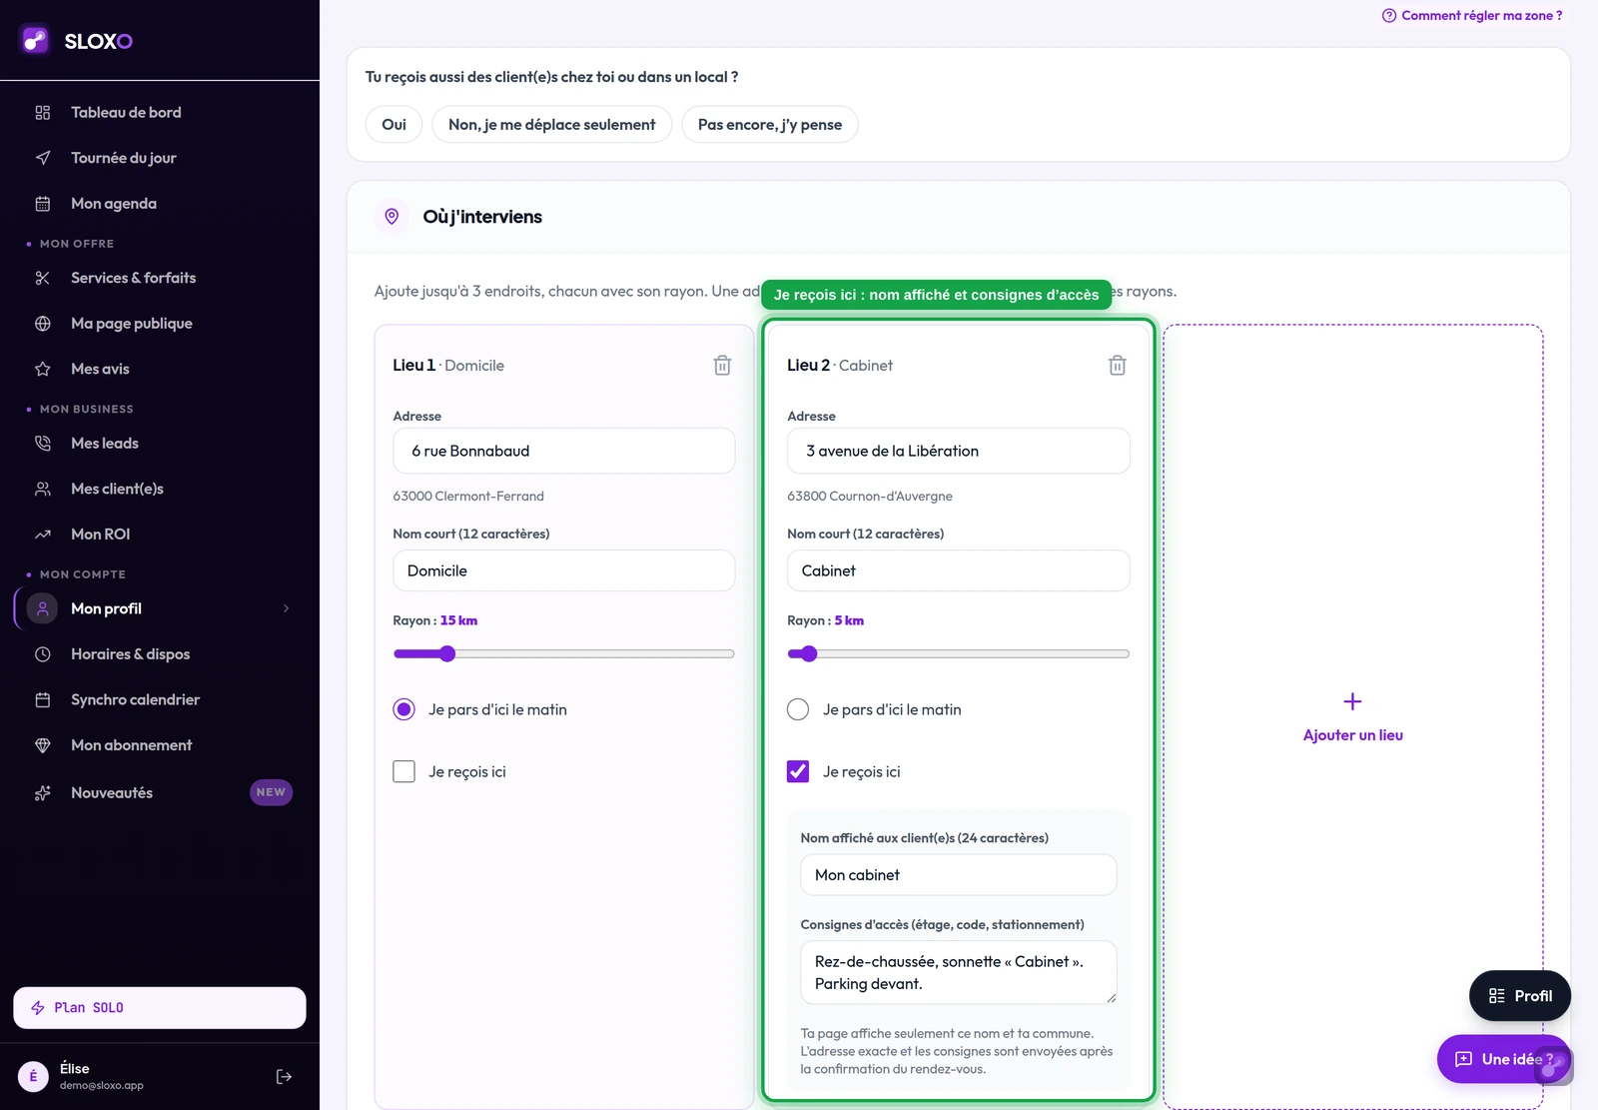Click the sparkles icon for Nouveautés

(x=43, y=793)
